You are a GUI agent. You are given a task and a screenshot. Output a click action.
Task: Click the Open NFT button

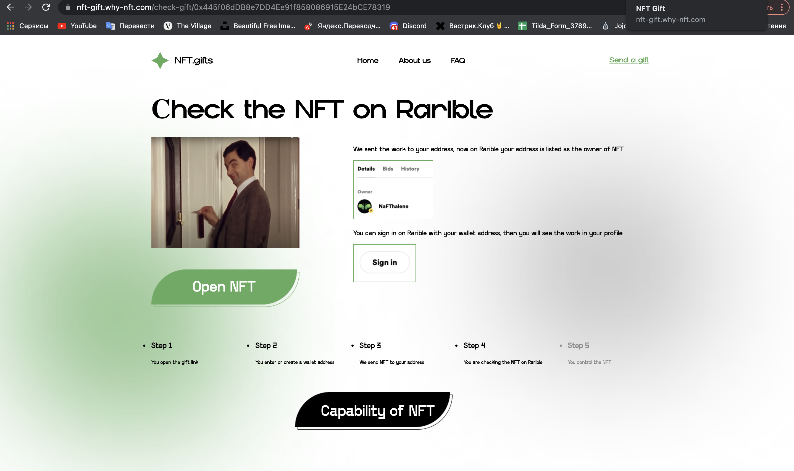click(x=224, y=287)
